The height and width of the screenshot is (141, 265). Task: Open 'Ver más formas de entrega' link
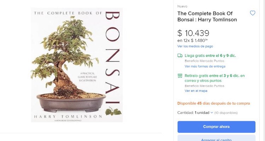pyautogui.click(x=205, y=66)
